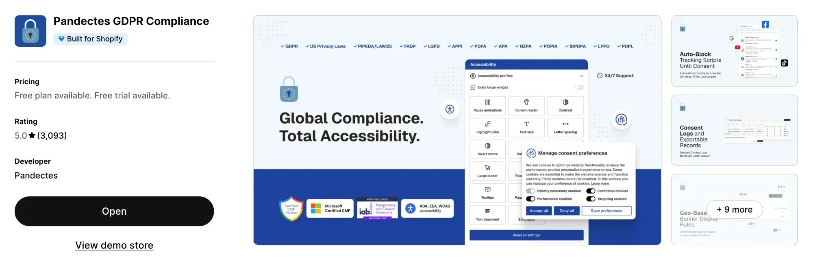Click the 'Free plan available. Free trial available.' text
Viewport: 813px width, 259px height.
click(x=92, y=96)
